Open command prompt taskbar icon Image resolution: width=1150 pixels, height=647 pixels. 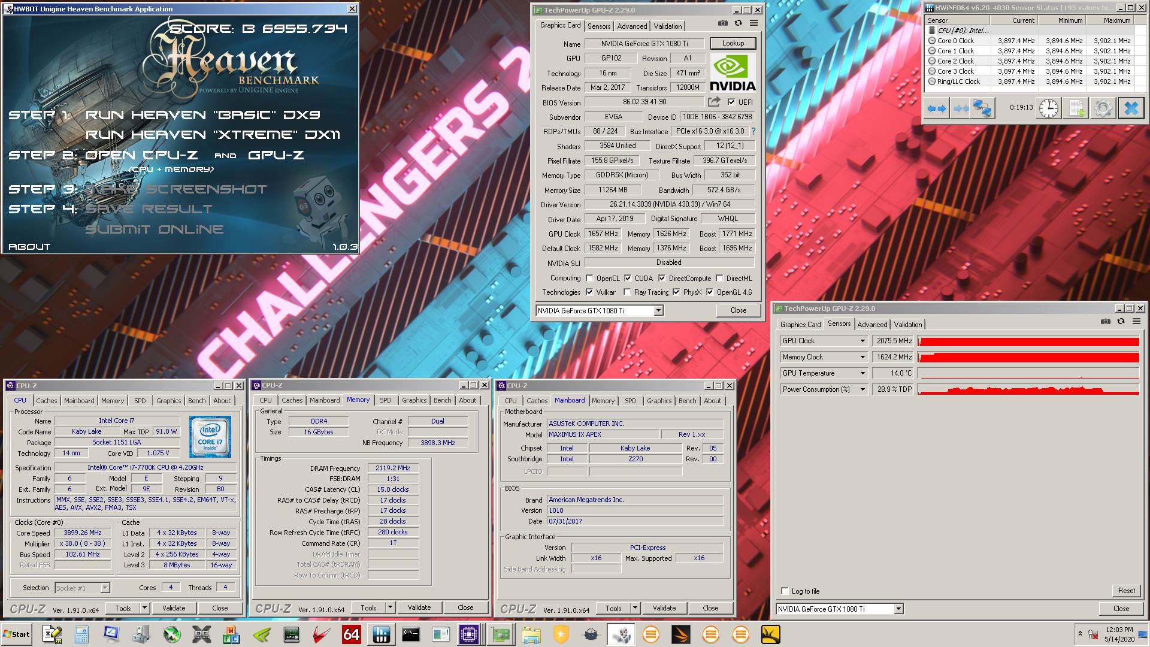[x=411, y=634]
